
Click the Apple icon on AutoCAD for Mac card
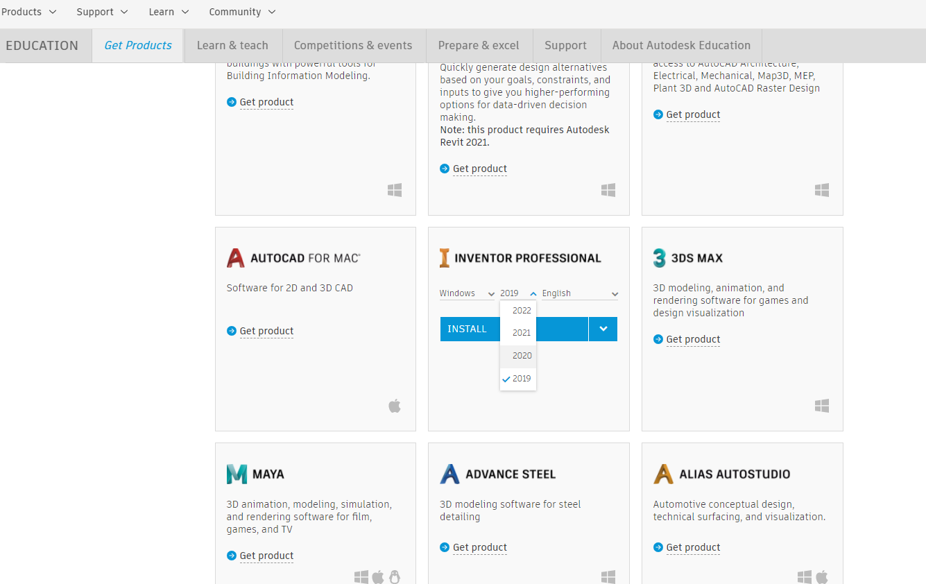(394, 405)
